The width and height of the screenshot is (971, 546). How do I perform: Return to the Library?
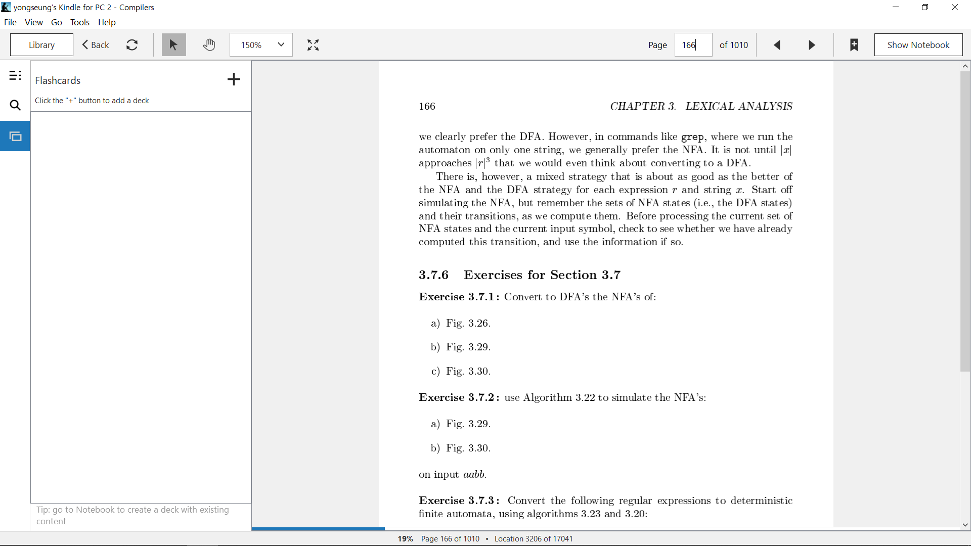(41, 45)
